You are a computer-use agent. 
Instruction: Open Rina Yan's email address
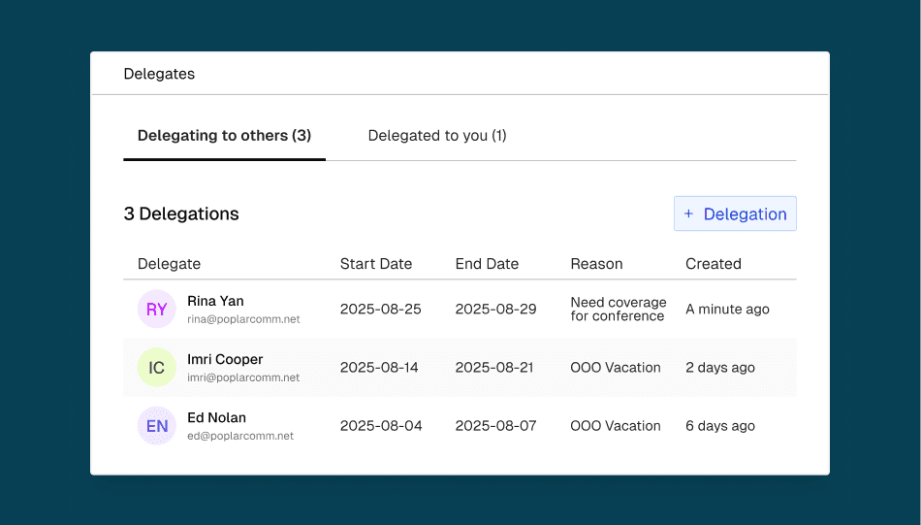pos(243,319)
